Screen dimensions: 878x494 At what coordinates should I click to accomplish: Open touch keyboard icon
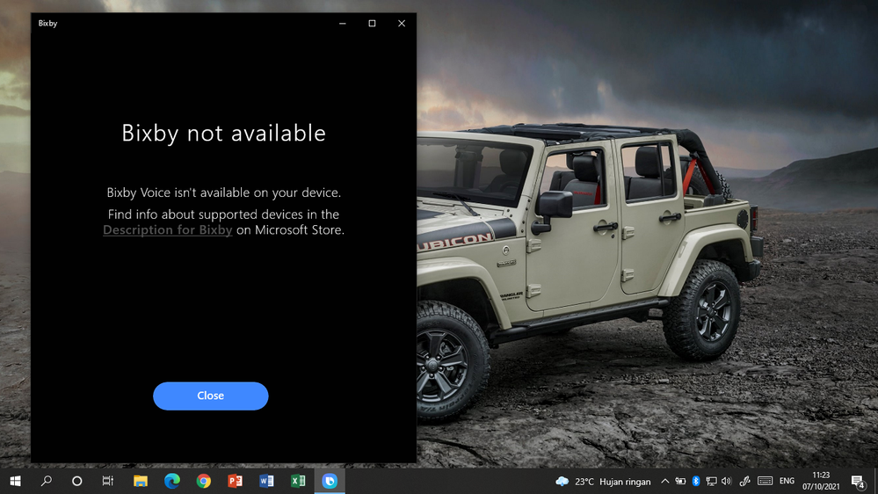[x=765, y=481]
